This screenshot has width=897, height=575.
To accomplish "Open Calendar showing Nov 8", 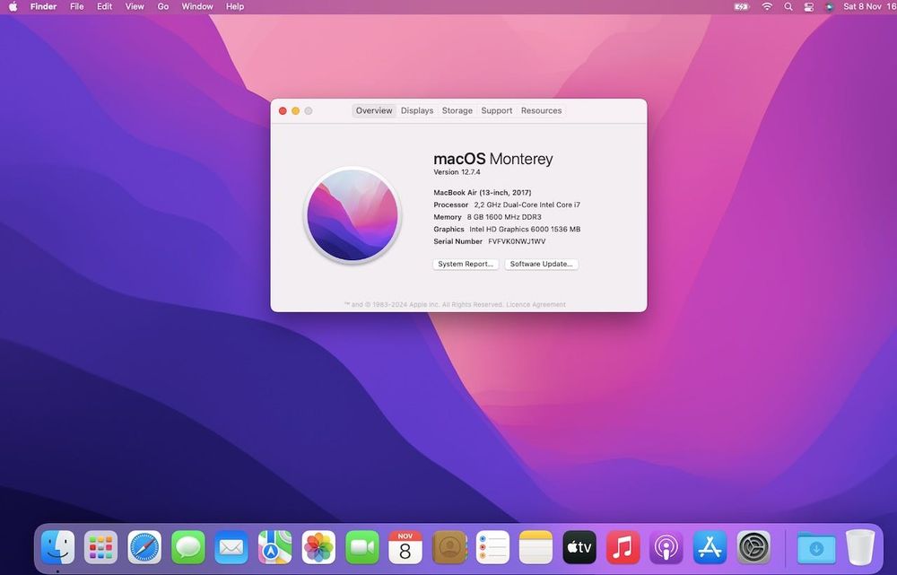I will (x=405, y=547).
